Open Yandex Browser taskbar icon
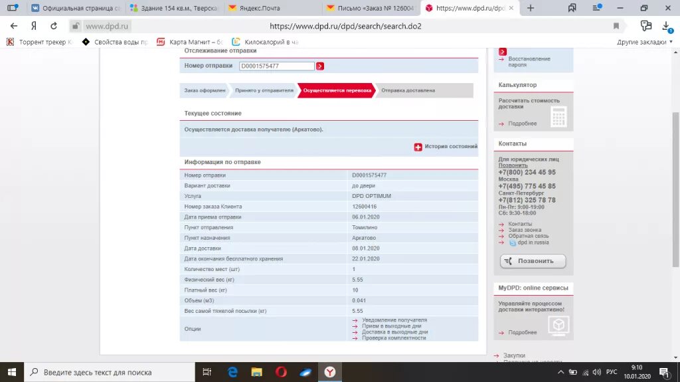Screen dimensions: 680x382 point(330,372)
